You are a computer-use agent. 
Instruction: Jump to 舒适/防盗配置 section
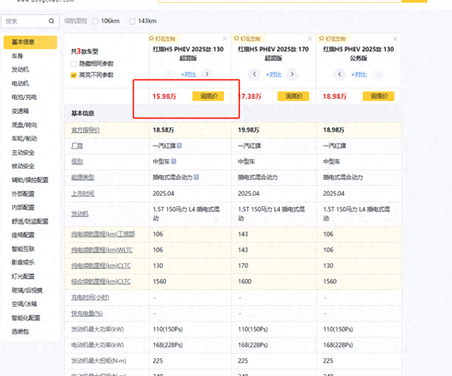(x=30, y=221)
